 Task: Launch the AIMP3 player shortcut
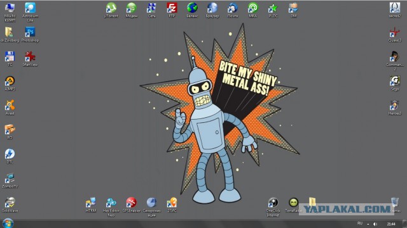point(10,80)
